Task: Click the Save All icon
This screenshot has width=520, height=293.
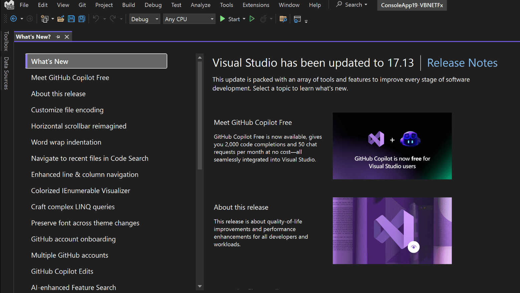Action: [82, 19]
